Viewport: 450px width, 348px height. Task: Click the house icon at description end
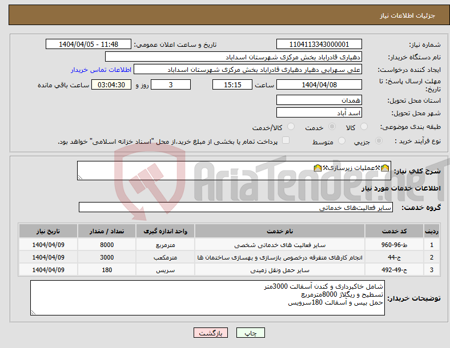click(318, 168)
